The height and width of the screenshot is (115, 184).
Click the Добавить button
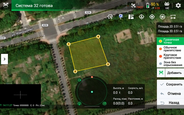(175, 73)
